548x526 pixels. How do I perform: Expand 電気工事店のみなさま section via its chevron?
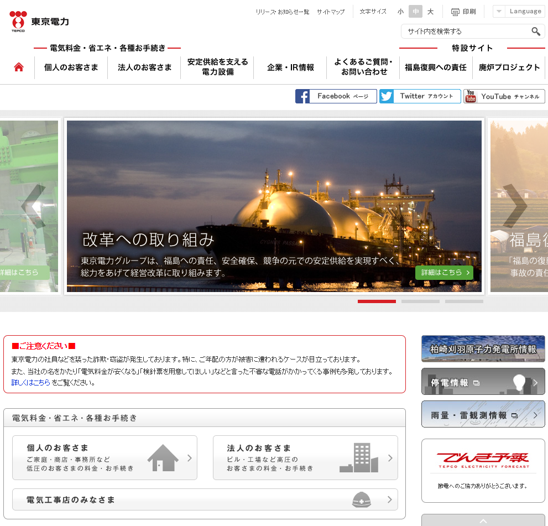coord(390,499)
